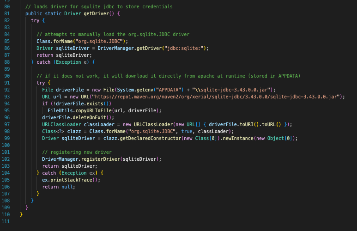This screenshot has height=231, width=357.
Task: Place cursor on "return null;" statement
Action: [59, 187]
